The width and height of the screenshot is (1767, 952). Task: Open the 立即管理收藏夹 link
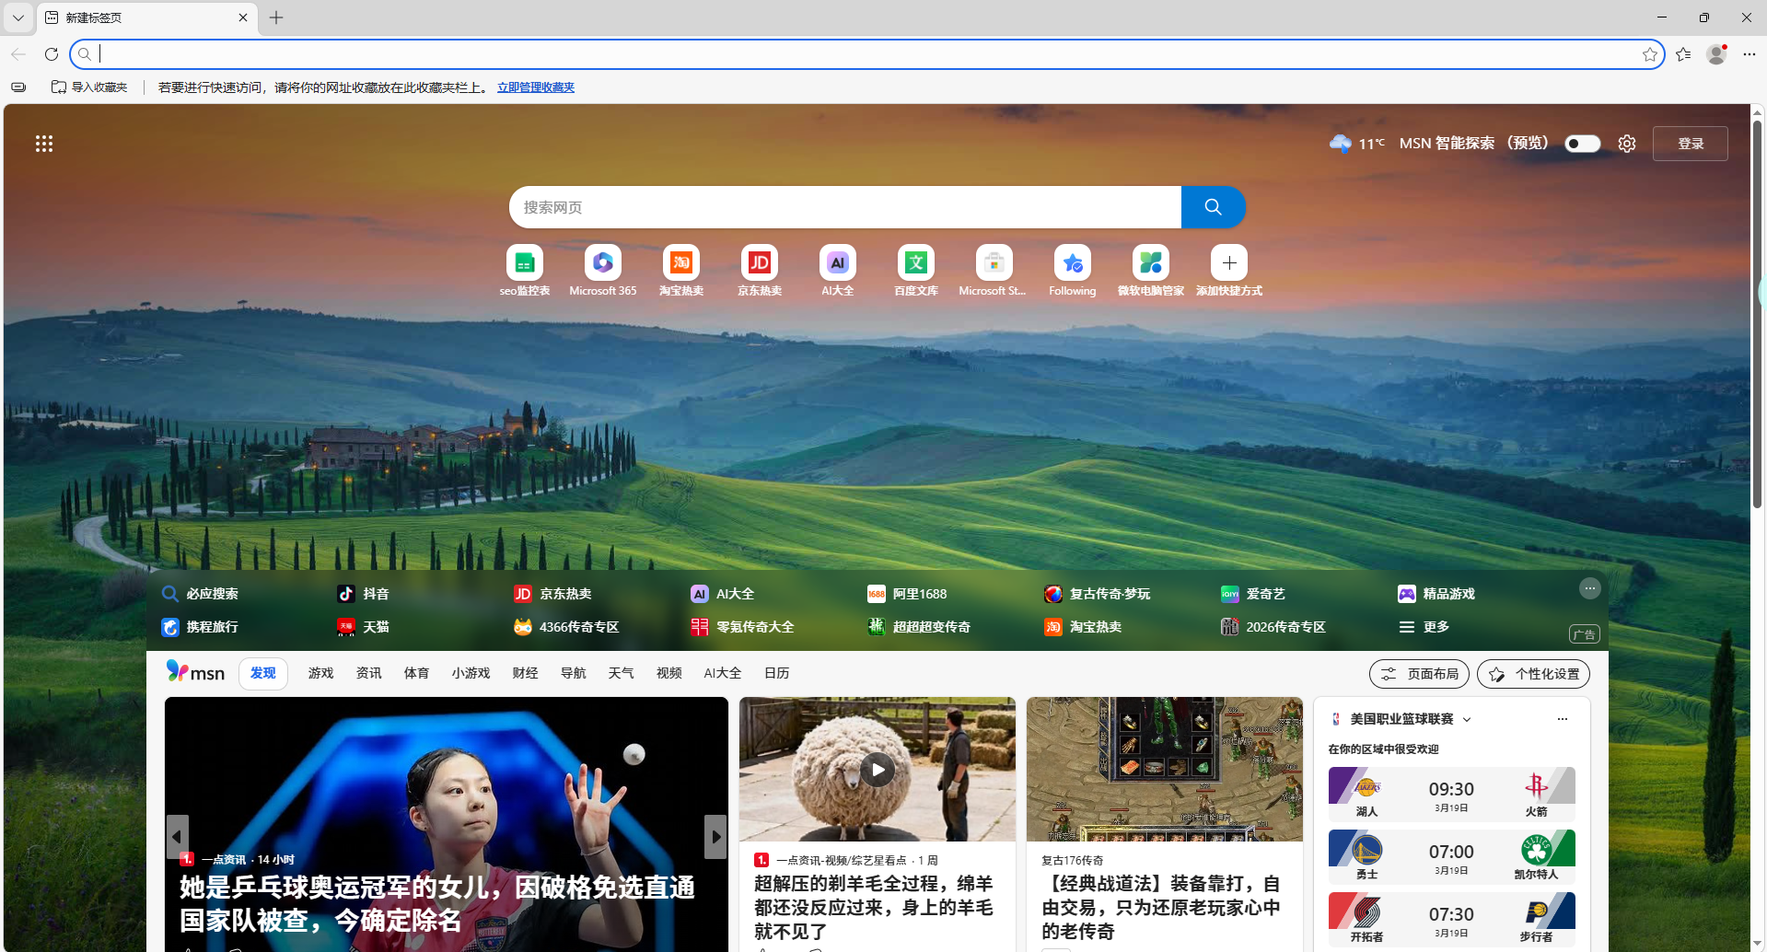[535, 87]
